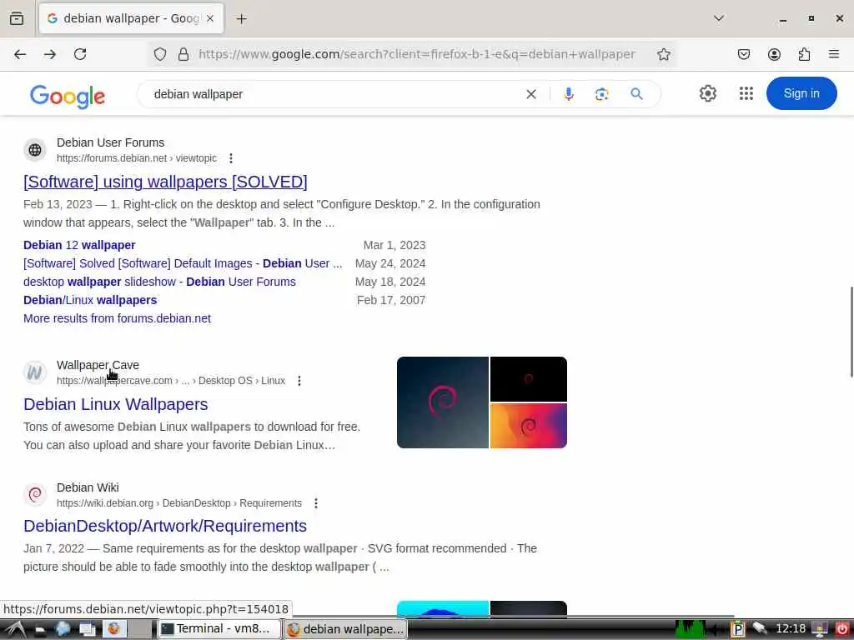Viewport: 854px width, 640px height.
Task: Click the Debian Wiki site name
Action: (88, 487)
